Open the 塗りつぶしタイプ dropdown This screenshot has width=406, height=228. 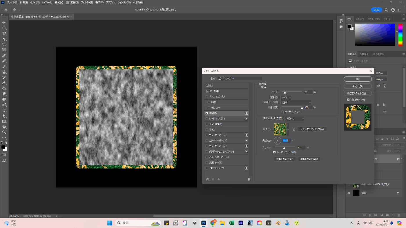pyautogui.click(x=295, y=119)
